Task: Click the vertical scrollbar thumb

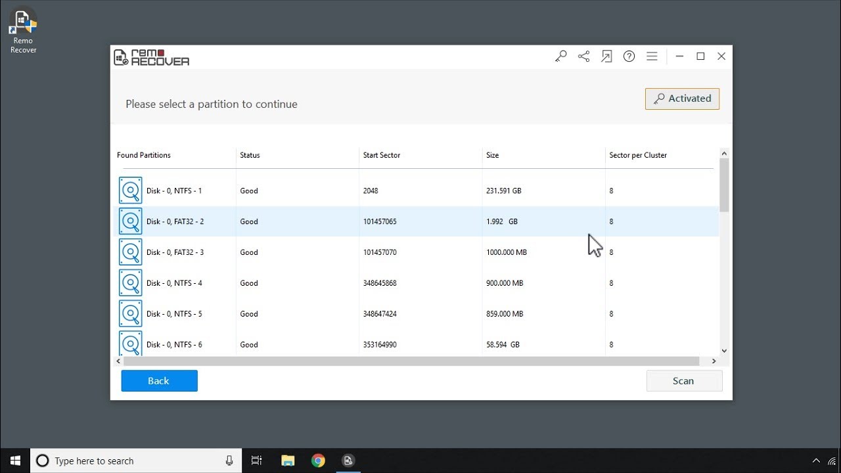Action: [x=724, y=185]
